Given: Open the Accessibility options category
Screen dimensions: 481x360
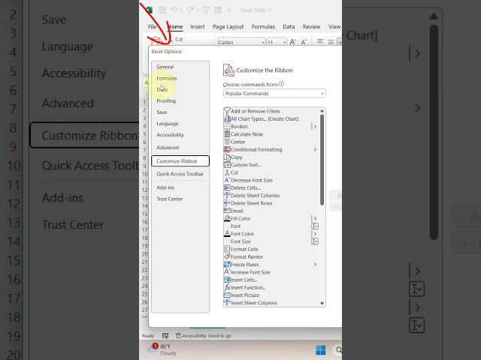Looking at the screenshot, I should point(170,135).
